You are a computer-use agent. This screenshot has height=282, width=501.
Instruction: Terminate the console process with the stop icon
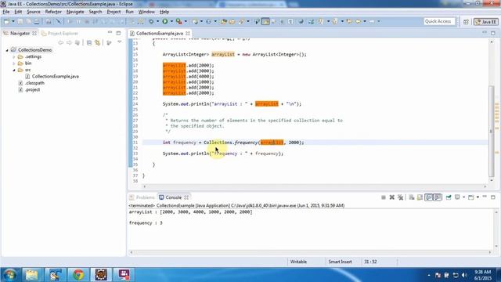(x=384, y=197)
